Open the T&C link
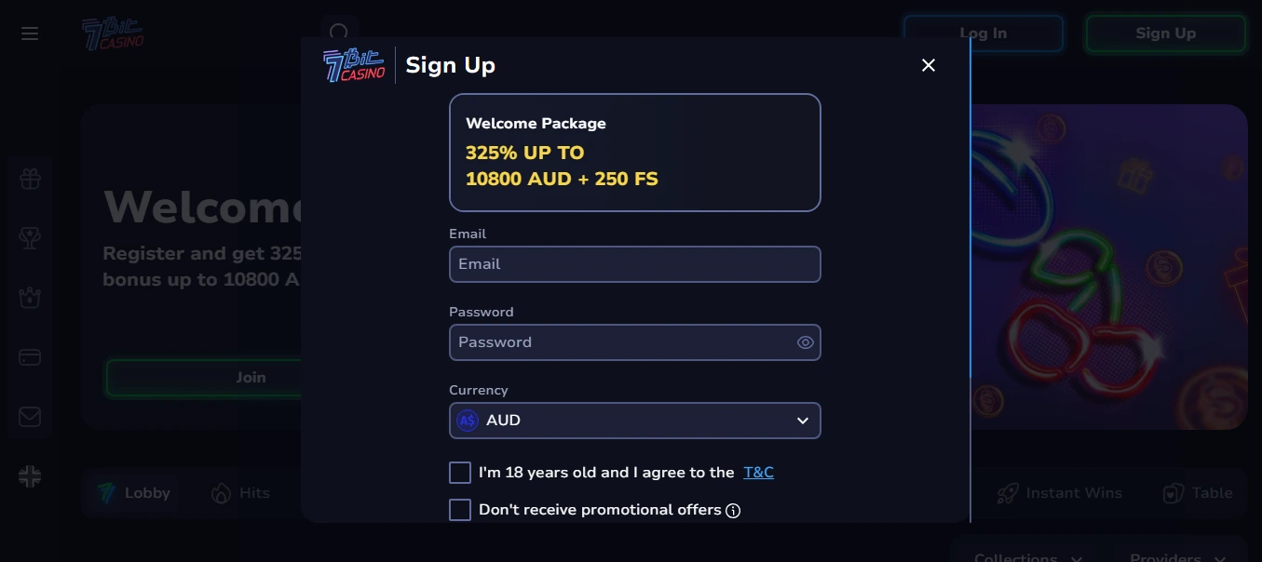Viewport: 1262px width, 562px height. [758, 473]
